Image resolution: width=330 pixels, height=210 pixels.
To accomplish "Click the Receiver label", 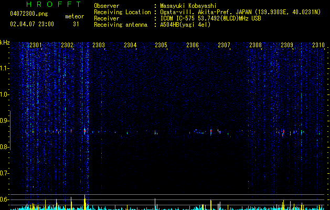I will click(107, 18).
